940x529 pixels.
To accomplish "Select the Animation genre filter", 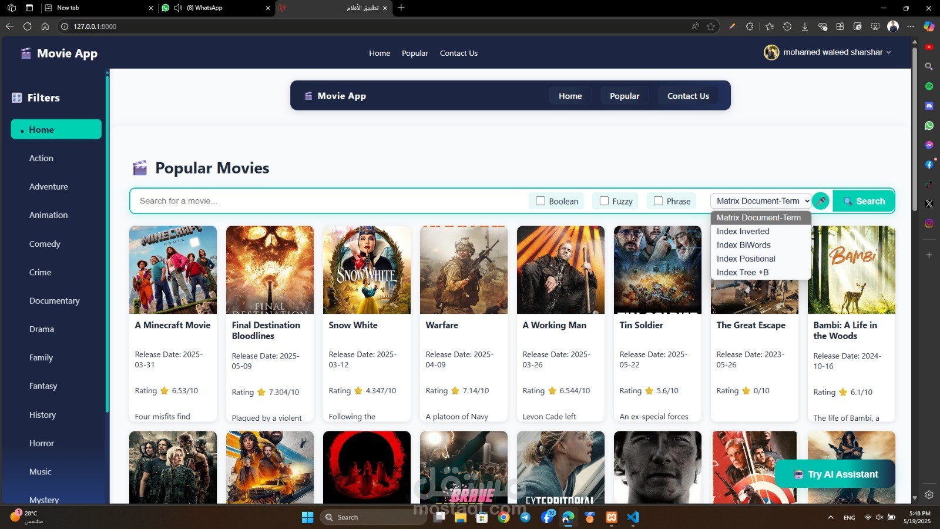I will (48, 215).
